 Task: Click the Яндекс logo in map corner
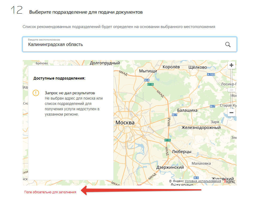tap(229, 182)
